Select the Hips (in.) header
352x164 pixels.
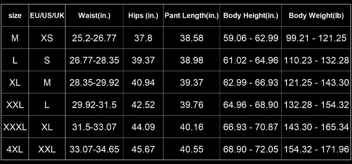(143, 16)
